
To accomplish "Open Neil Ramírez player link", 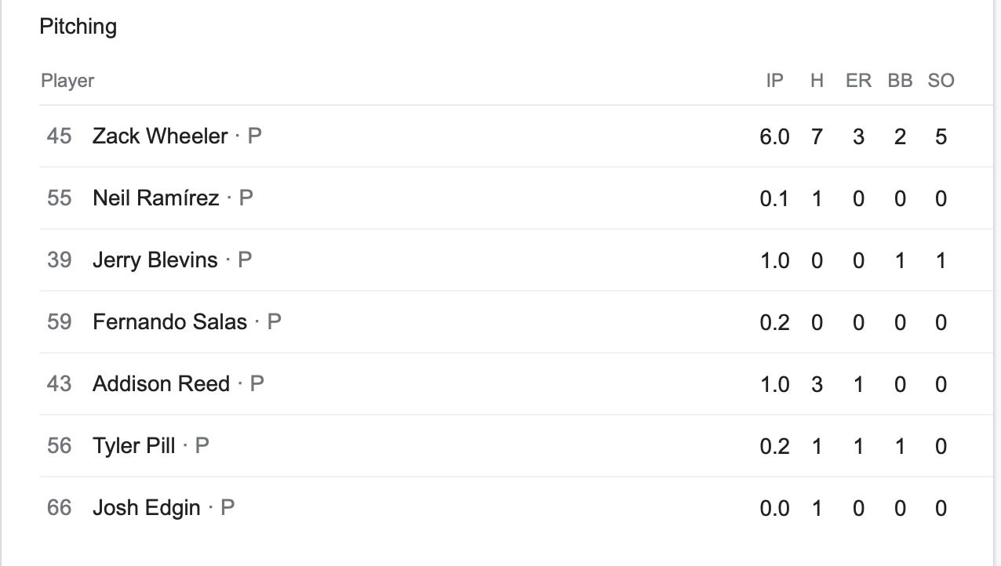I will click(155, 198).
